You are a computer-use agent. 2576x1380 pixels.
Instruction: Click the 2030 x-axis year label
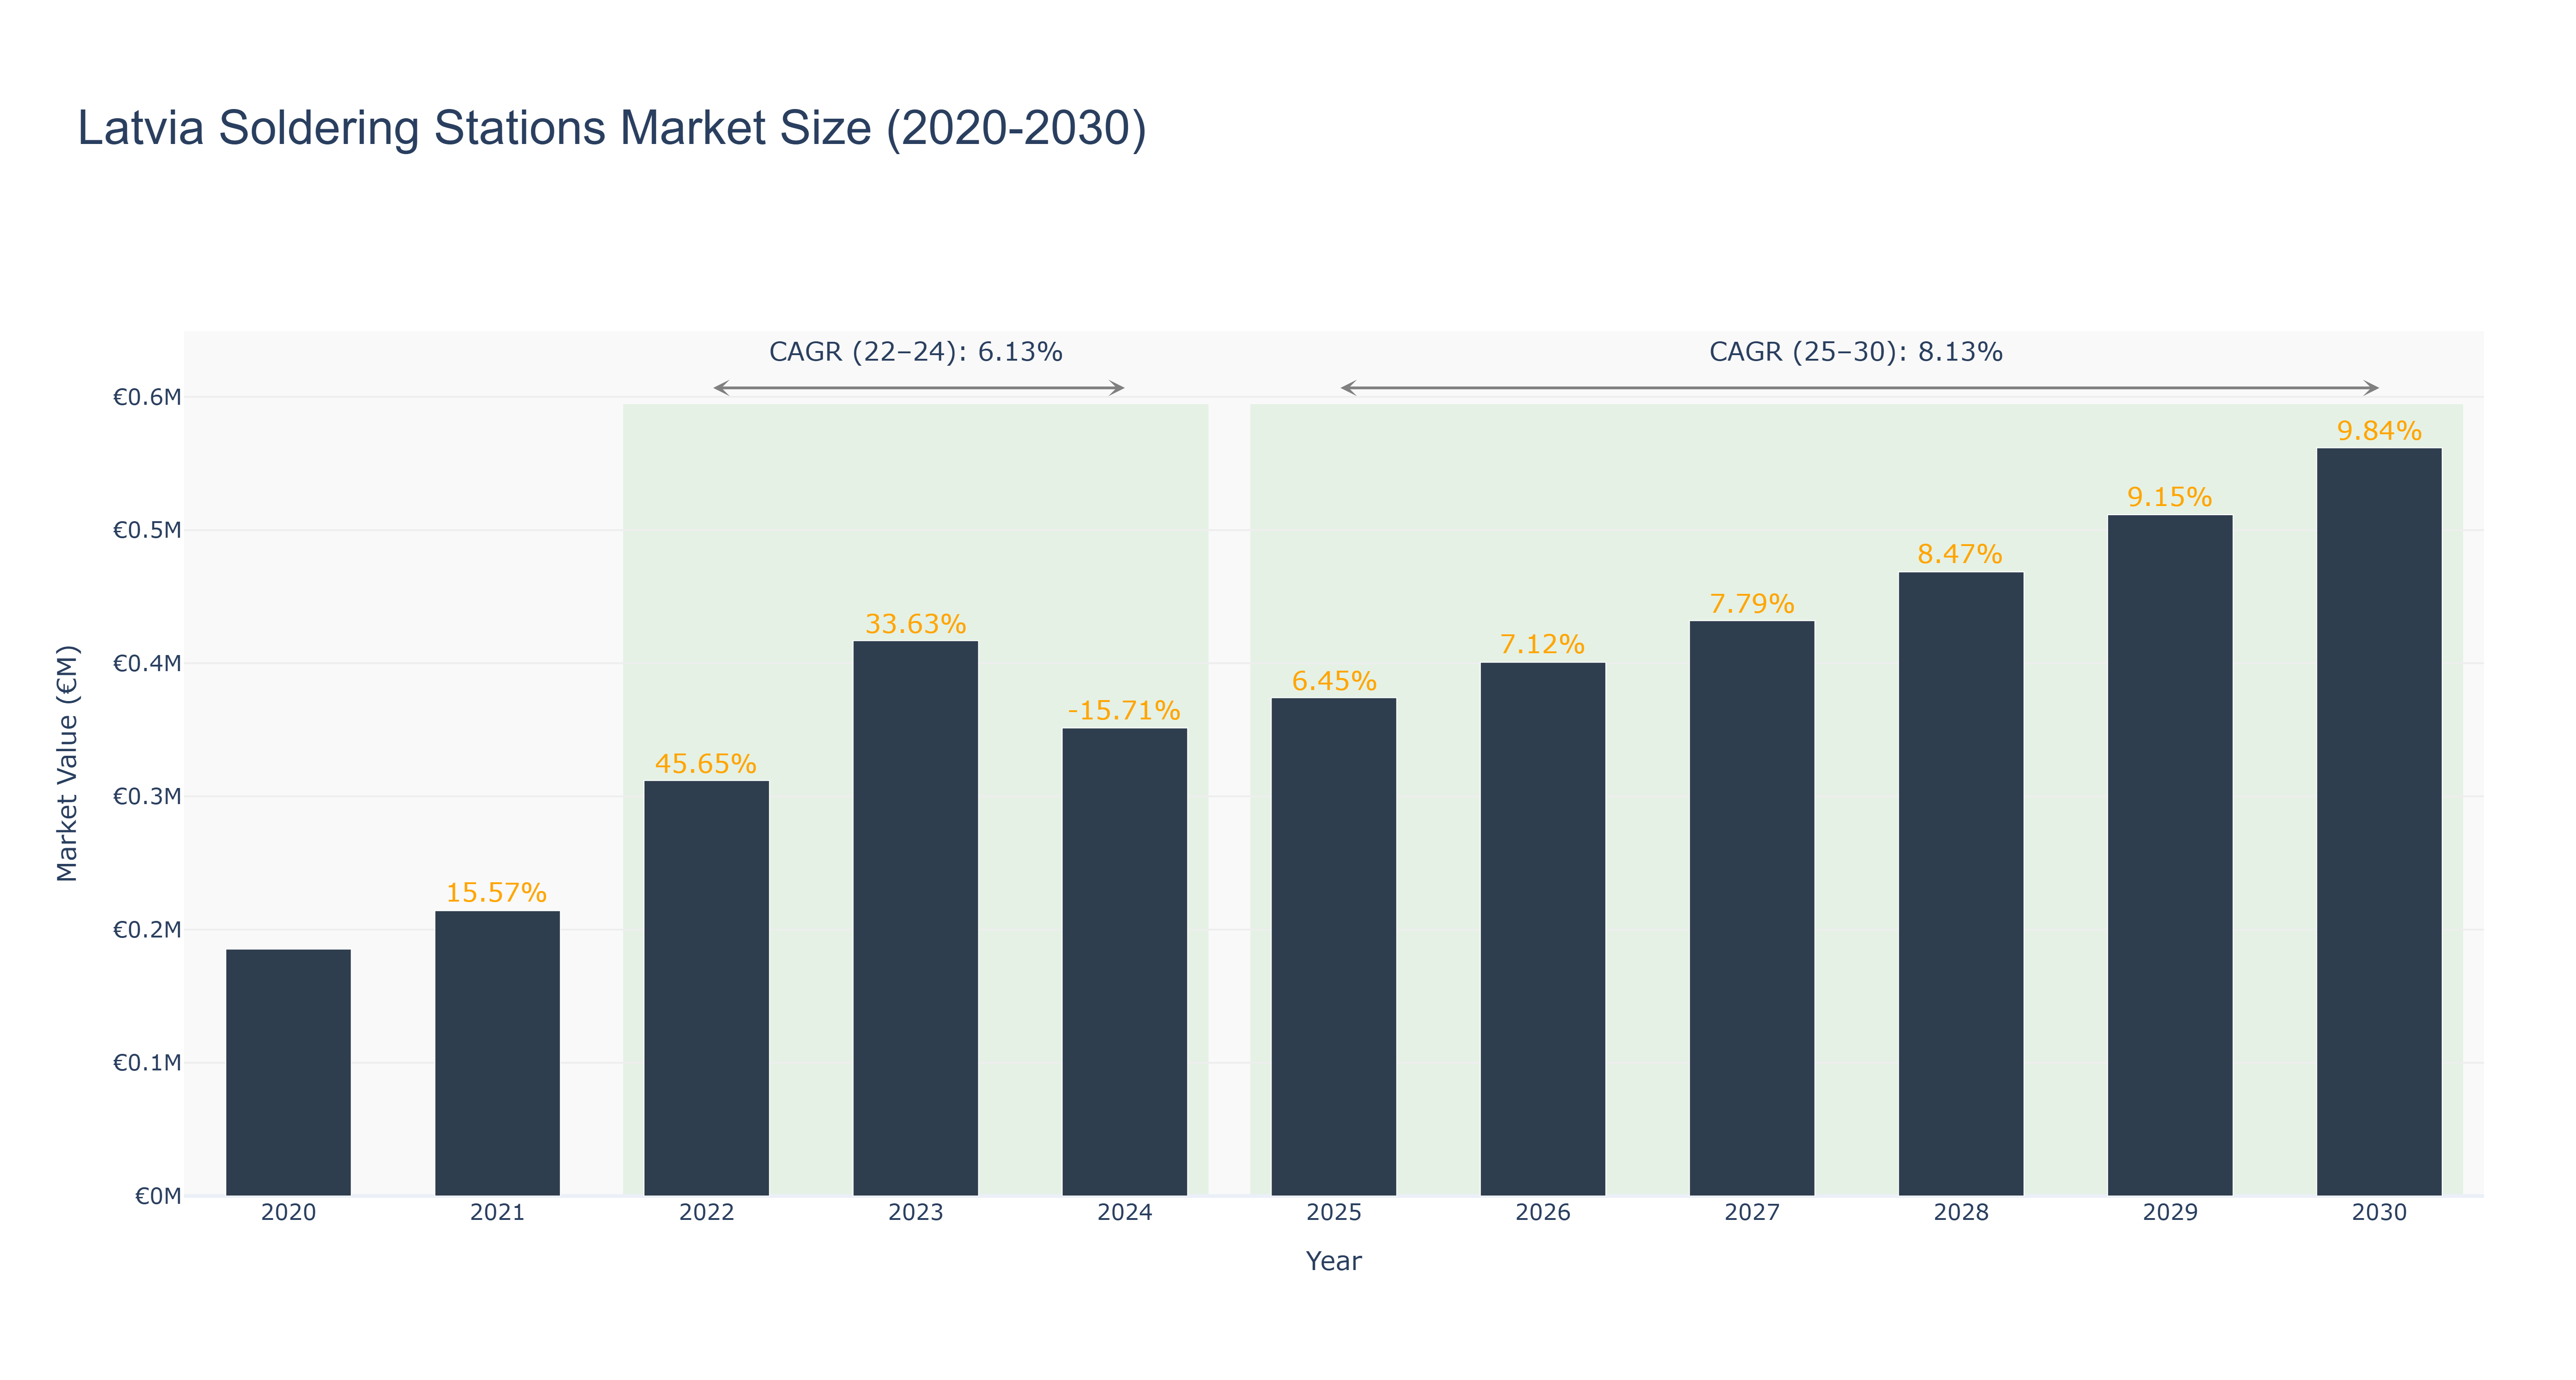[2378, 1212]
